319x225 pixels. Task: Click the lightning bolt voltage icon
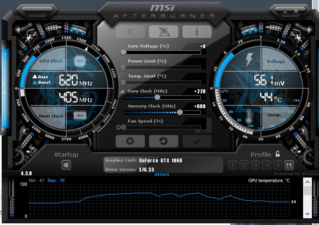(x=249, y=60)
